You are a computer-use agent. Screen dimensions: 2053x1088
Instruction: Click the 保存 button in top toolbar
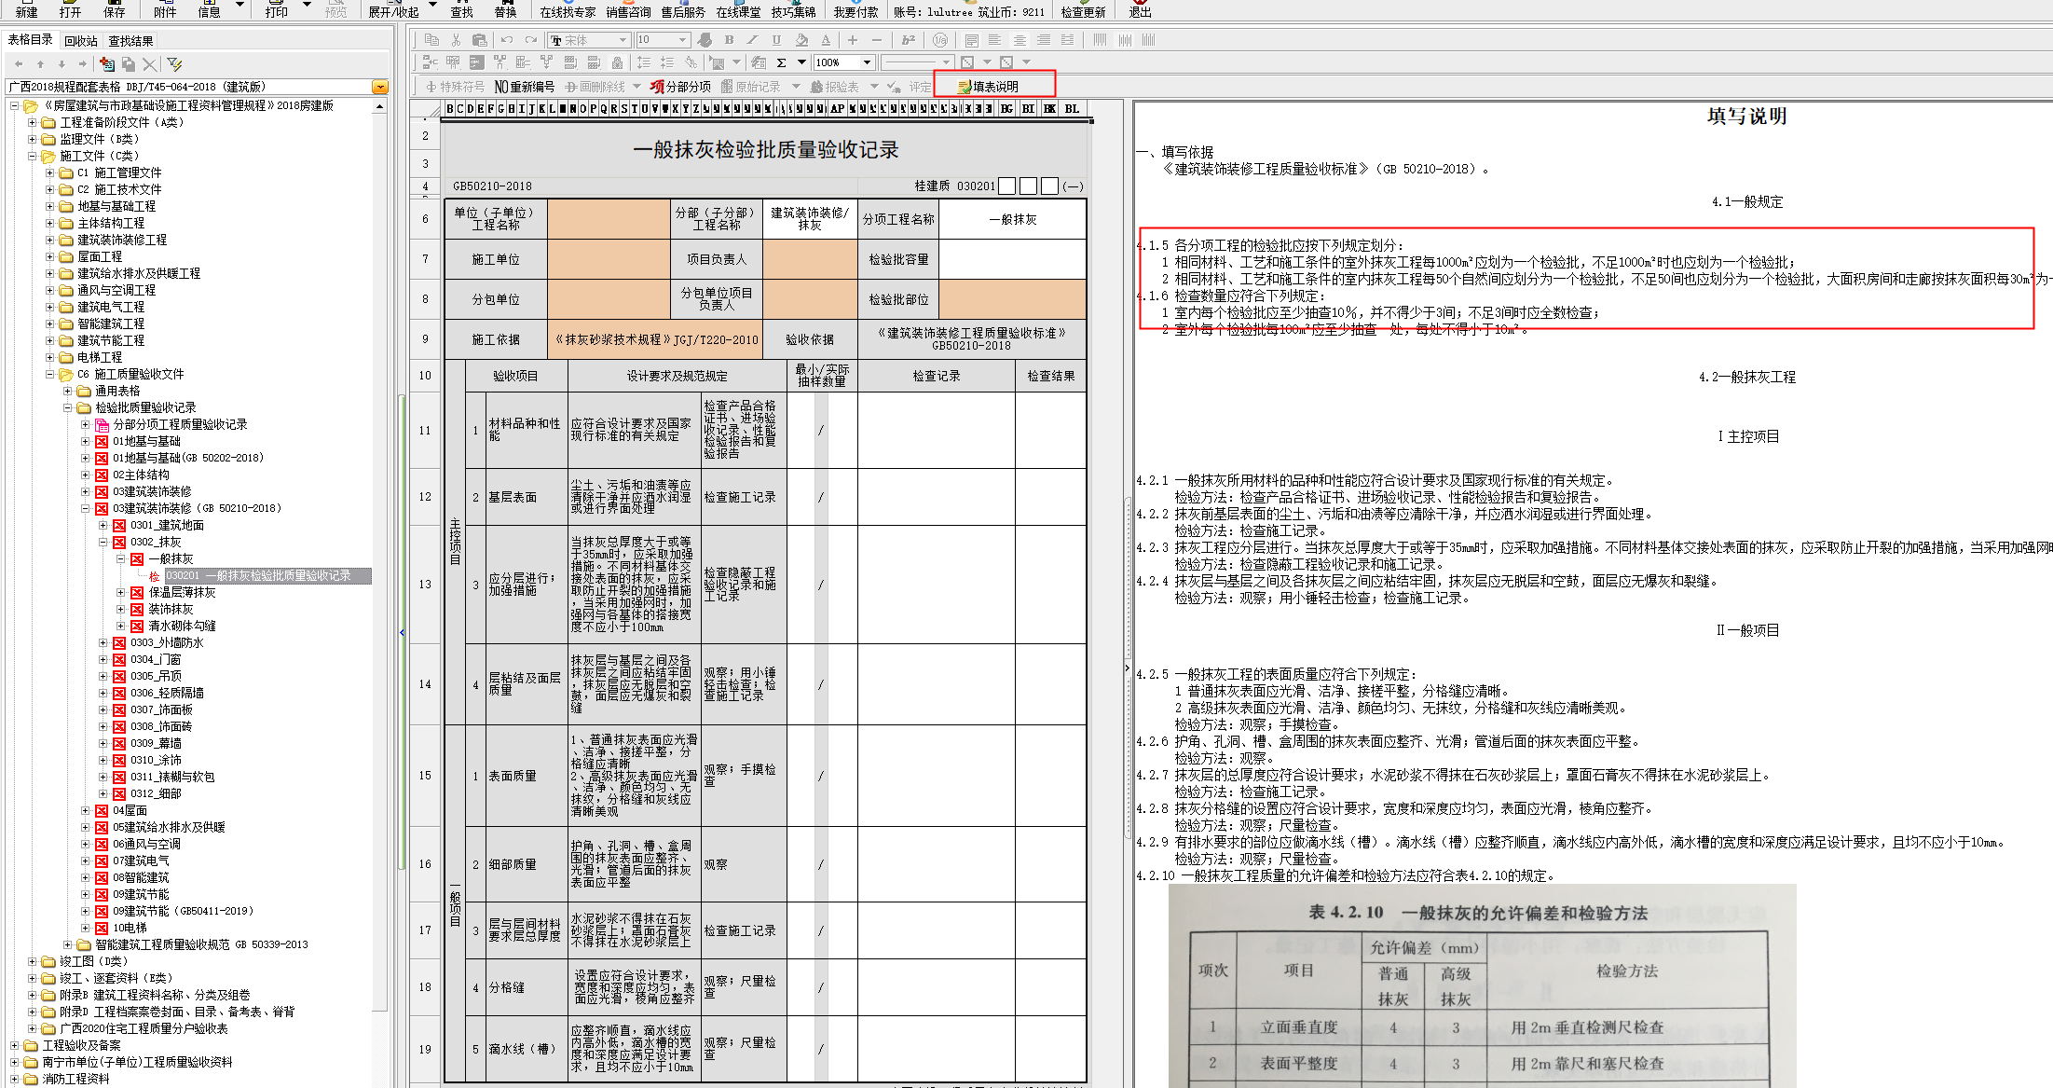pos(115,9)
